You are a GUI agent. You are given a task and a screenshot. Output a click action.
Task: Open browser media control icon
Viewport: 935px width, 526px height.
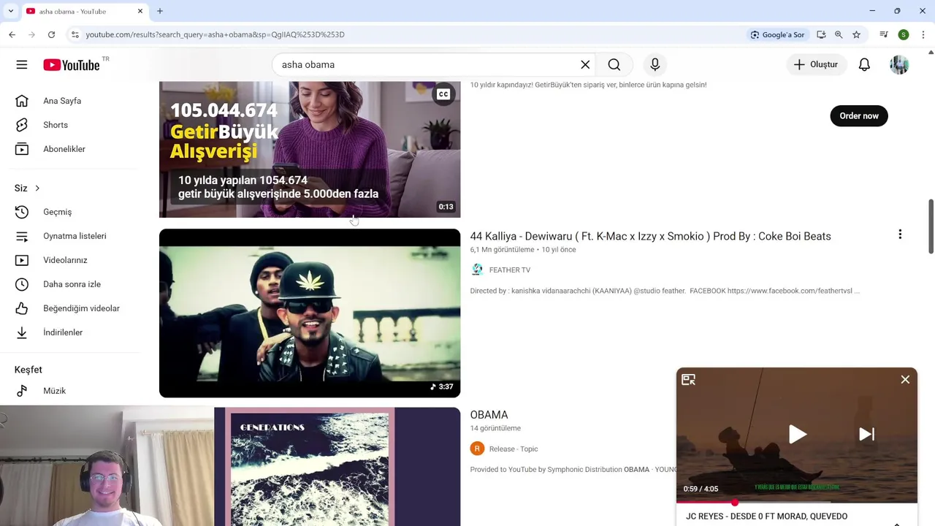[x=884, y=34]
